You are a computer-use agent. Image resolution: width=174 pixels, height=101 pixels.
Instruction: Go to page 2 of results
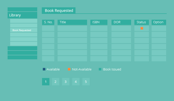pyautogui.click(x=55, y=82)
